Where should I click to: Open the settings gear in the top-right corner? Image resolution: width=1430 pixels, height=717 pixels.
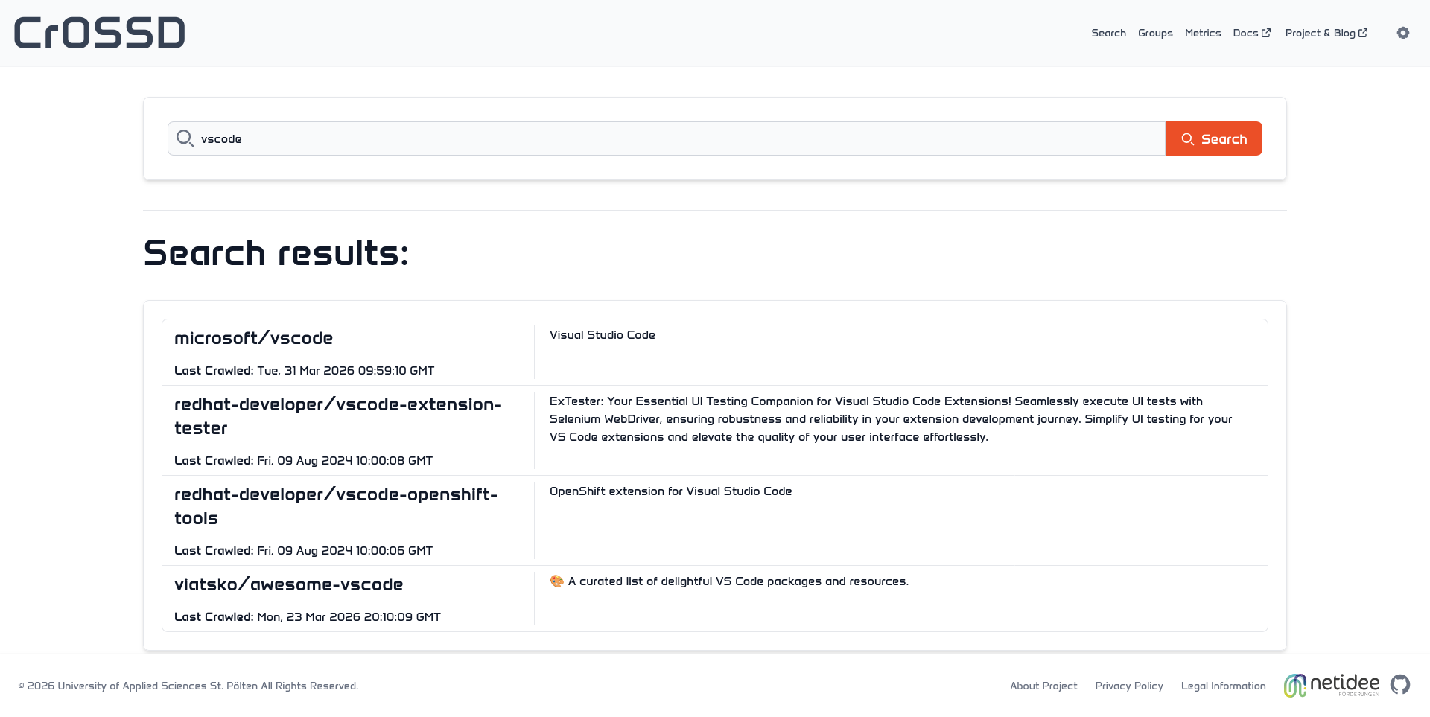pos(1403,33)
